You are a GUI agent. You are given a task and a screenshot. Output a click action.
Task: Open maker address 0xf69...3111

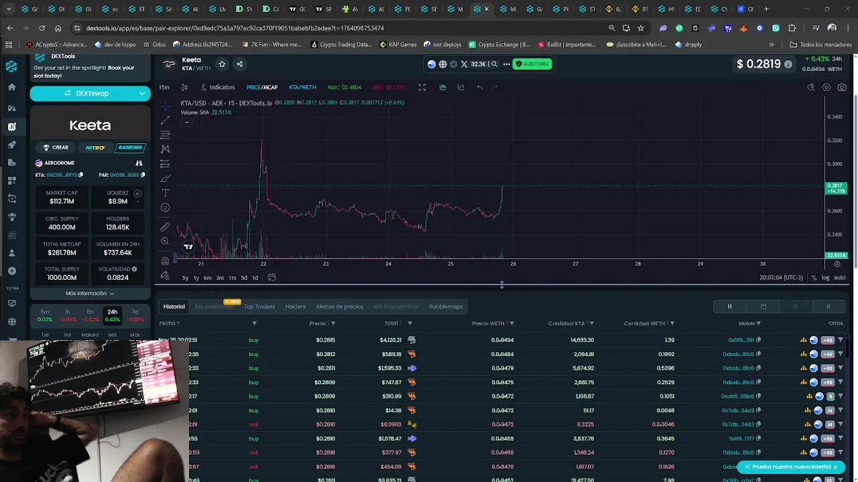741,340
